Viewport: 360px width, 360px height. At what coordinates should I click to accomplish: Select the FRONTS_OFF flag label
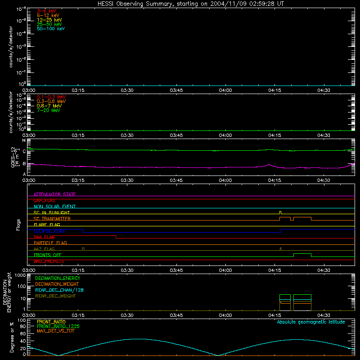48,255
